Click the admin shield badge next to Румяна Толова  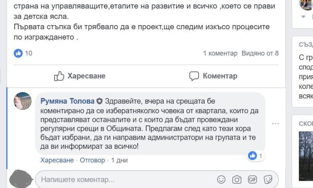[x=100, y=101]
